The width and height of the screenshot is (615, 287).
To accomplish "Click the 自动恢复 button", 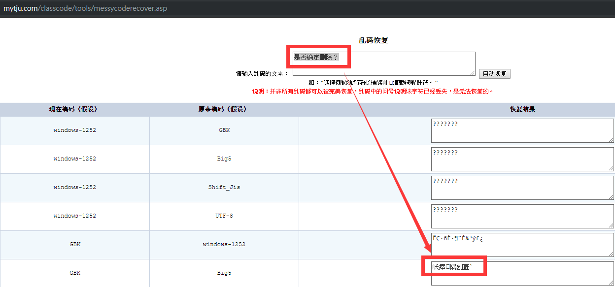I will [494, 74].
